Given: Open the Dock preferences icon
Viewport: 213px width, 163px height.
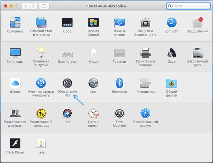Looking at the screenshot, I should tap(67, 23).
